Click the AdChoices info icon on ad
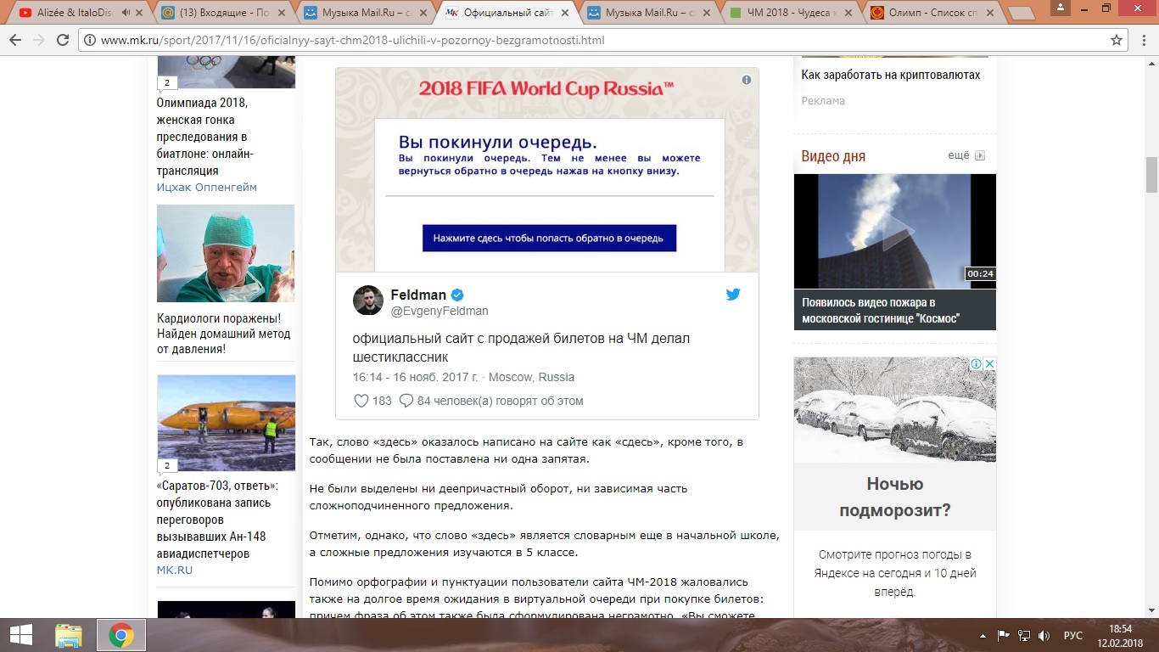 pos(976,363)
